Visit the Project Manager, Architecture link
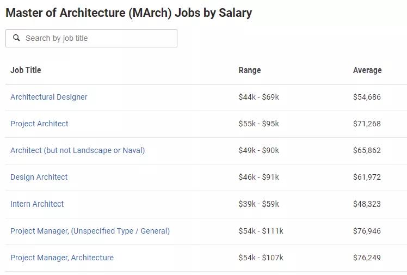This screenshot has width=407, height=275. [62, 258]
